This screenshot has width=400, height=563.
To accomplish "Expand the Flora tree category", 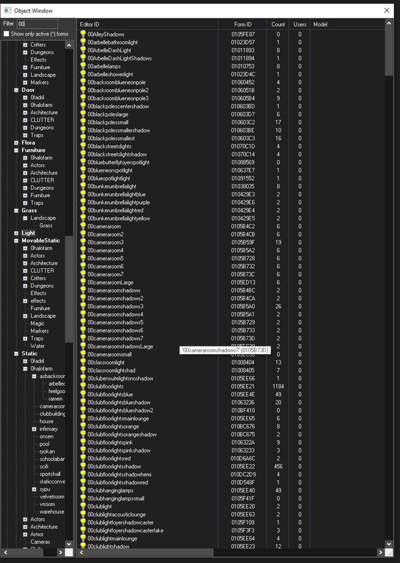I will point(16,143).
